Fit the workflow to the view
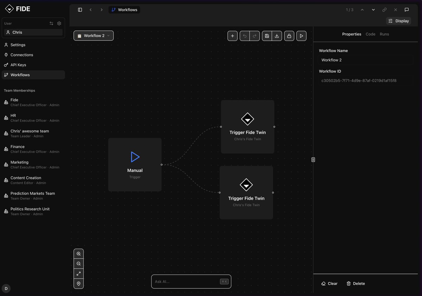422x296 pixels. tap(78, 273)
